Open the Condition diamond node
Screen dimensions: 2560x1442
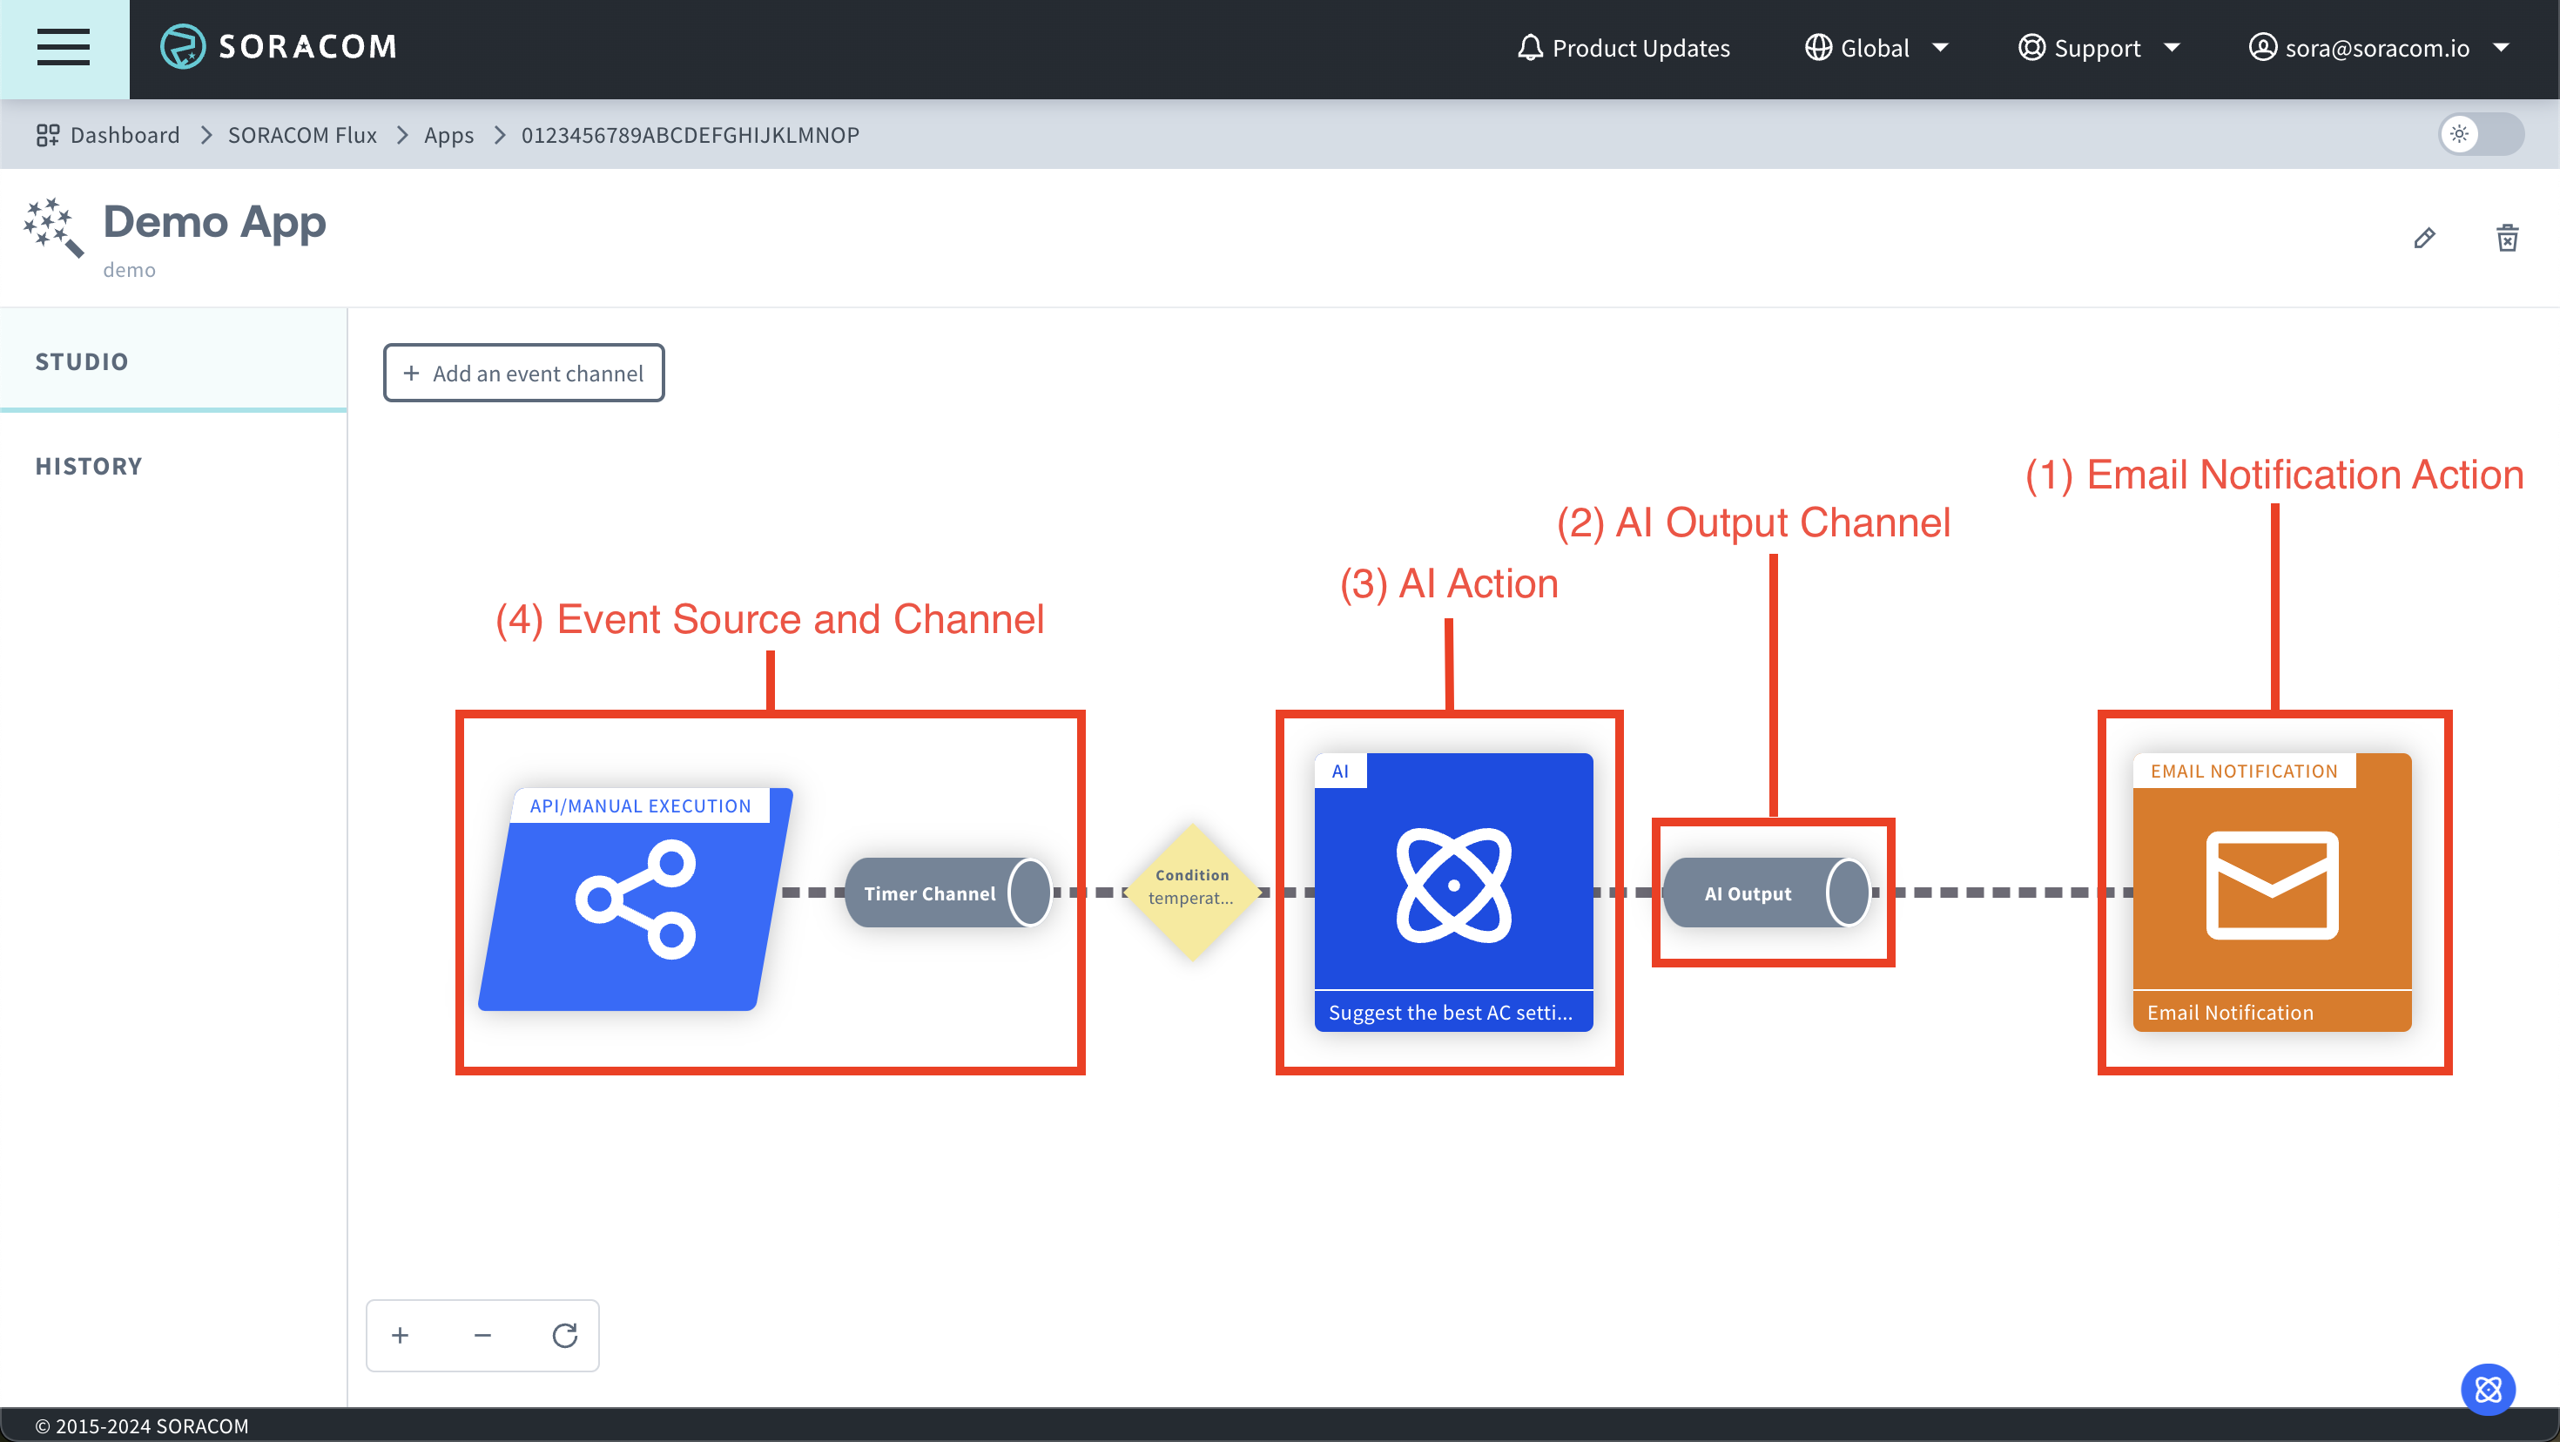point(1193,892)
